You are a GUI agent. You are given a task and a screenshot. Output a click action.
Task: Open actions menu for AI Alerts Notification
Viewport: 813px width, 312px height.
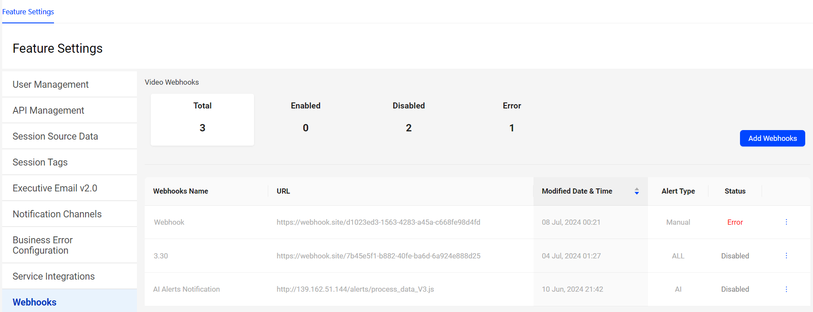coord(786,289)
